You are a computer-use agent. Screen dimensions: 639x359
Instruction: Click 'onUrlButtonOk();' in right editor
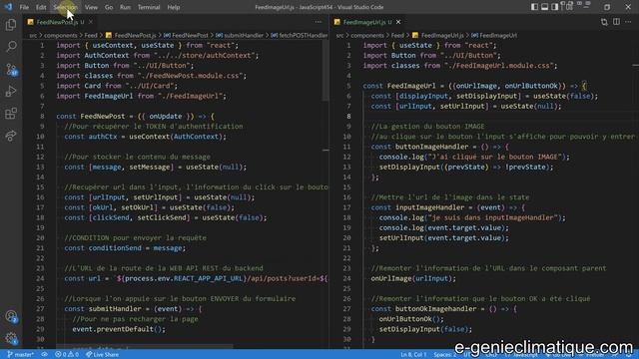tap(411, 319)
